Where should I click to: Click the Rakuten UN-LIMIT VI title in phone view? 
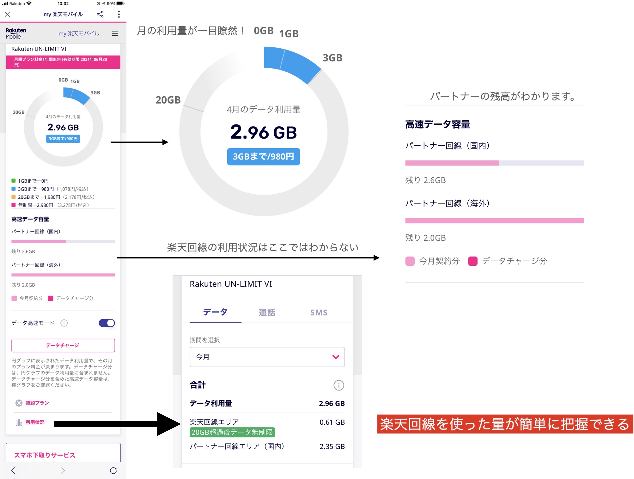39,49
